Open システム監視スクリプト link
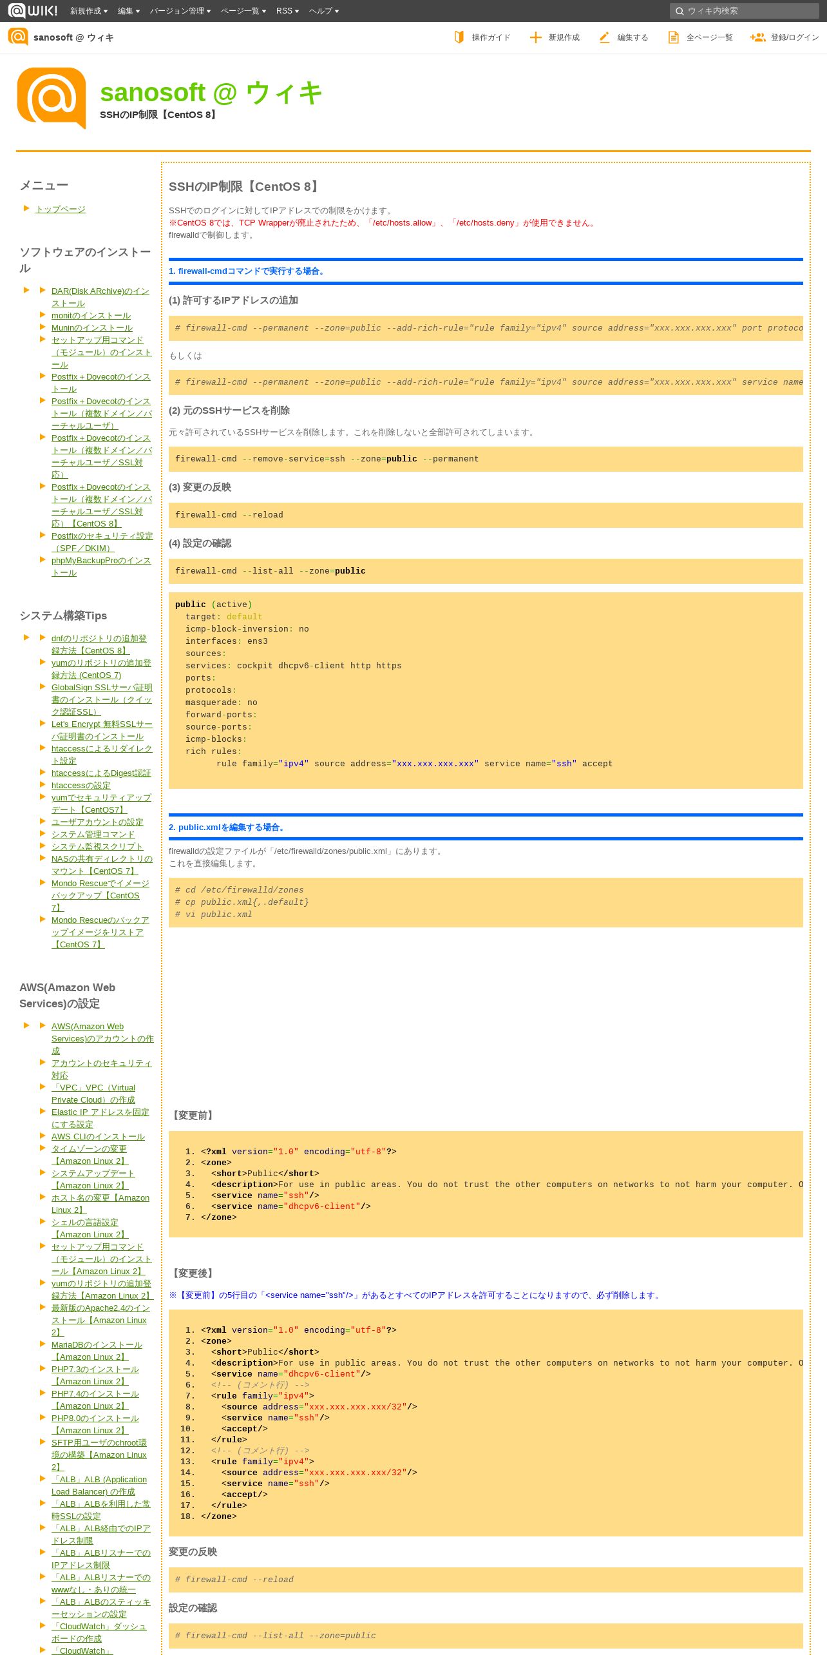This screenshot has width=827, height=1655. (97, 846)
